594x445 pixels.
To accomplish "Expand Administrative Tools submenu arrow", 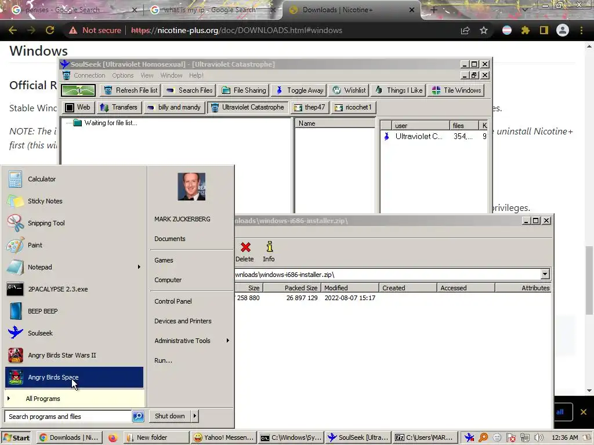I will (x=227, y=341).
